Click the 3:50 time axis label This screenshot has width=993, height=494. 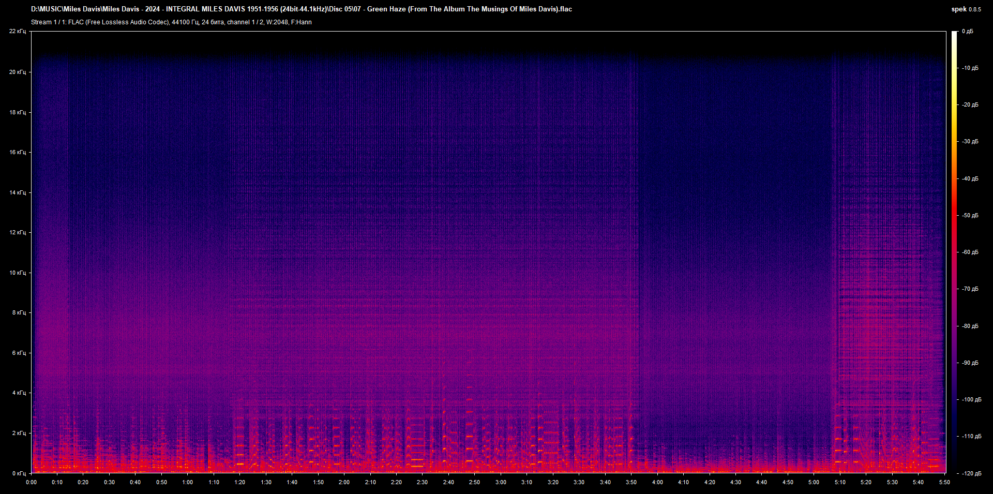click(x=631, y=482)
